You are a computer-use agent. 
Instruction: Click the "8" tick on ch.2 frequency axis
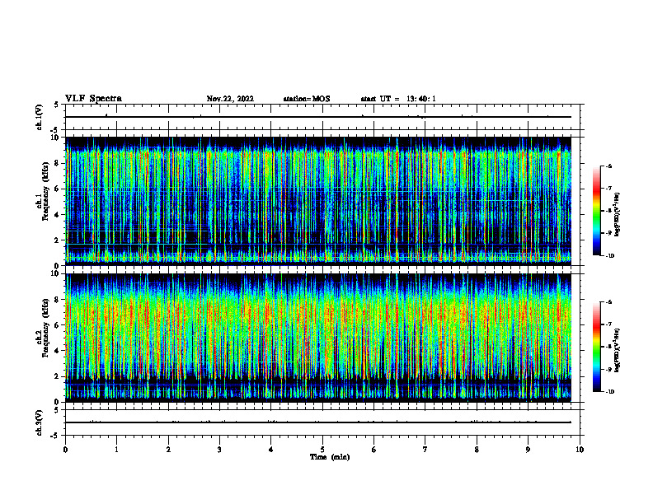tap(59, 300)
